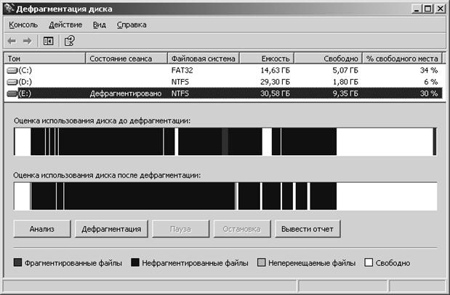Click the Disk Defragmenter title bar icon

pyautogui.click(x=9, y=8)
